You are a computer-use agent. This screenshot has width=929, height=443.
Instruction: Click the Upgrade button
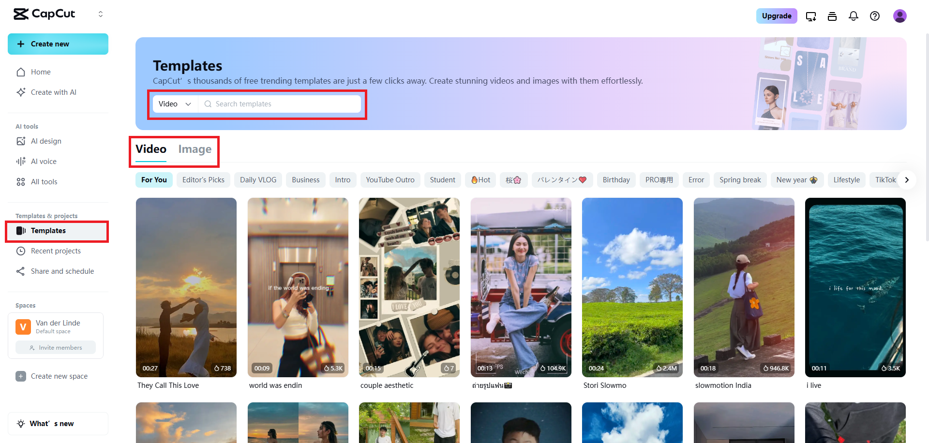coord(777,16)
